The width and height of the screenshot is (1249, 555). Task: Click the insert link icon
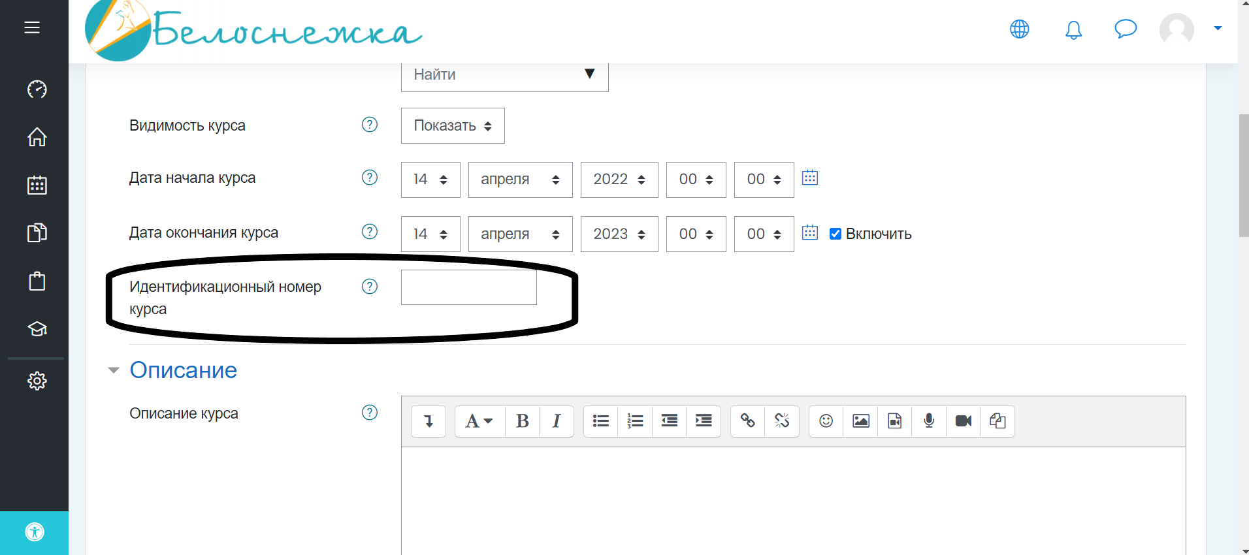[747, 421]
